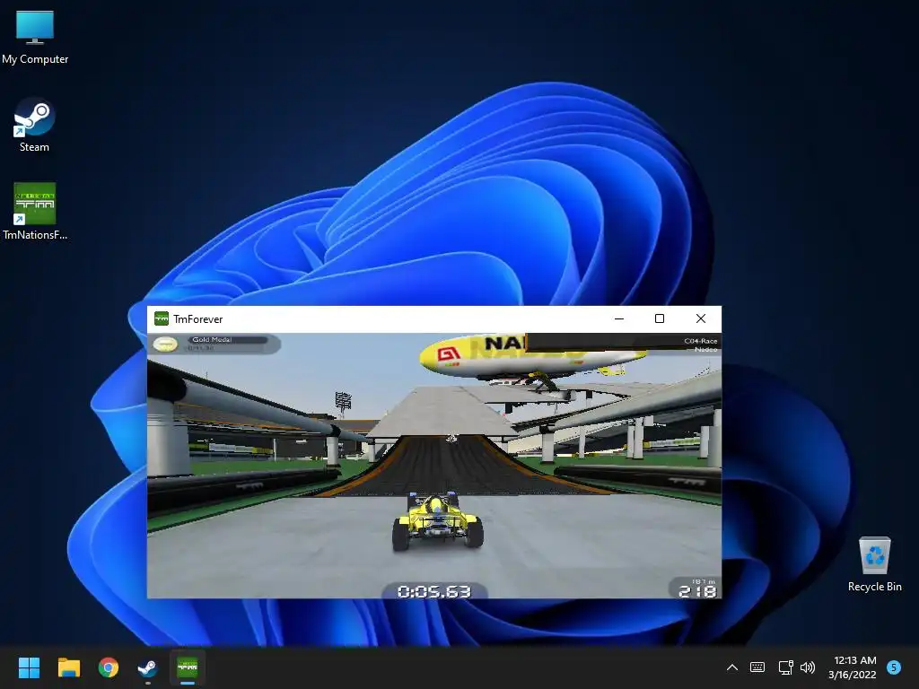Close the TmForever window
This screenshot has width=919, height=689.
(x=700, y=318)
